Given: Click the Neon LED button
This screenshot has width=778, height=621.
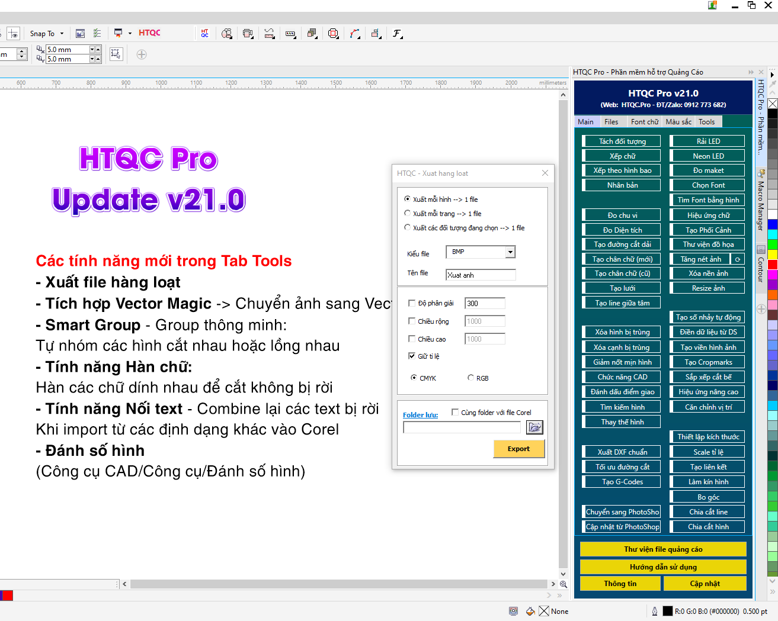Looking at the screenshot, I should click(708, 156).
